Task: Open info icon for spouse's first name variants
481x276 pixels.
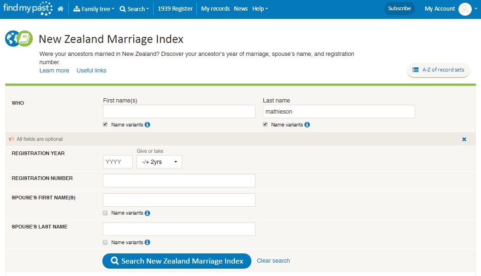Action: point(147,213)
